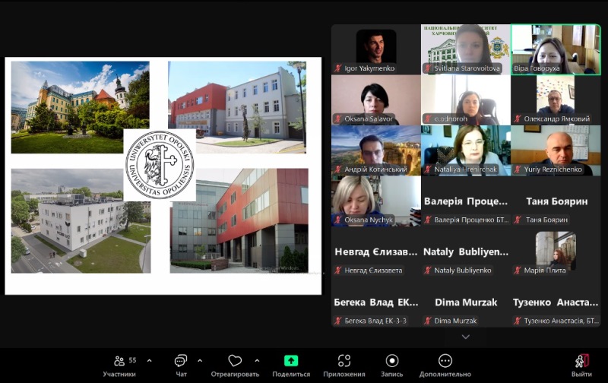Click muted mic icon of Nataliya Hrenirchak

pyautogui.click(x=428, y=169)
